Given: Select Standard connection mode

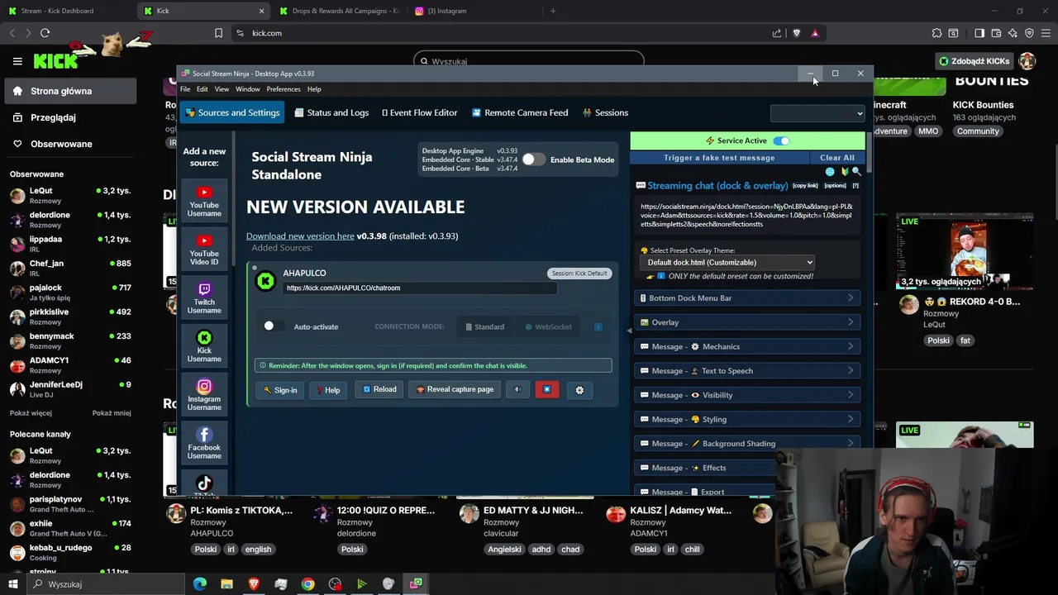Looking at the screenshot, I should 484,326.
